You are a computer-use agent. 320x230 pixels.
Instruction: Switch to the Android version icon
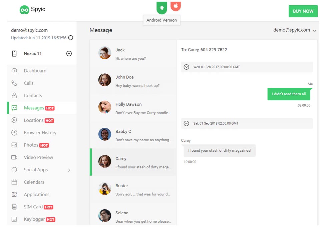coord(162,8)
